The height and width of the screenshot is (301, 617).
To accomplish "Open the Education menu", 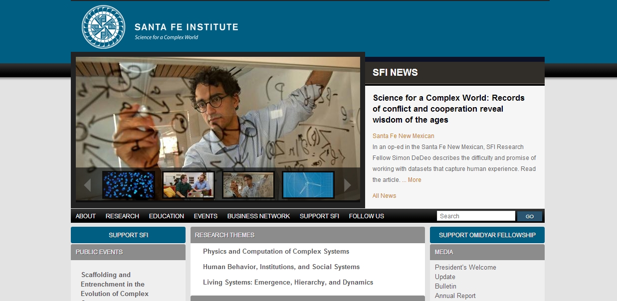I will (x=167, y=216).
